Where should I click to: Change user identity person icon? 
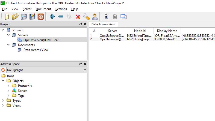coord(95,17)
